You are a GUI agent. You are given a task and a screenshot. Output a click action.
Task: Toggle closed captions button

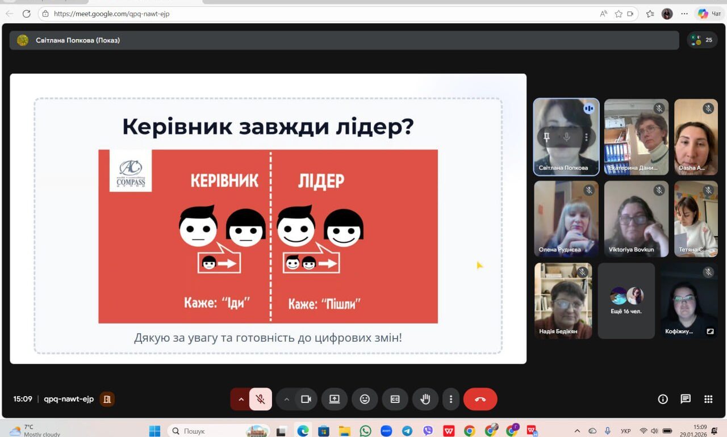395,399
